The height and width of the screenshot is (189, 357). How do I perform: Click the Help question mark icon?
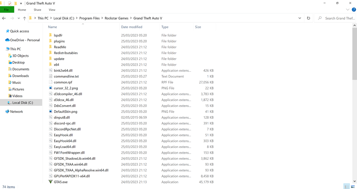point(354,10)
